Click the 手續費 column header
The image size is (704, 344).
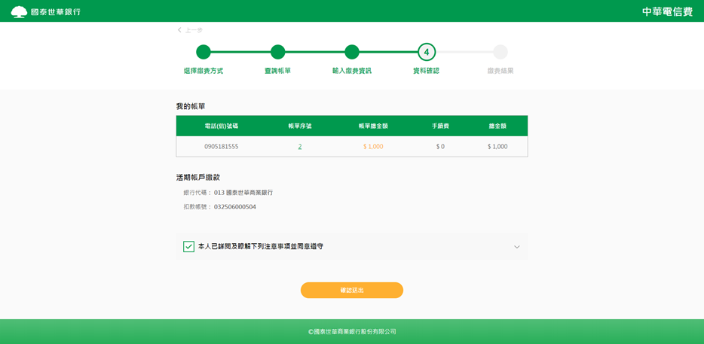(440, 126)
